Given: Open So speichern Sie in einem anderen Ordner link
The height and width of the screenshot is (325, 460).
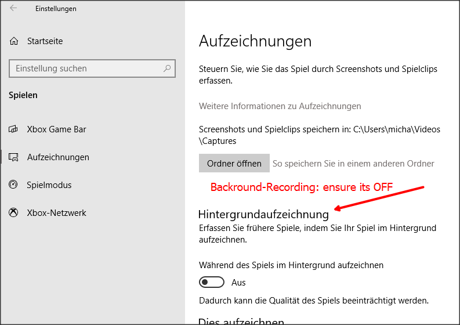Looking at the screenshot, I should pyautogui.click(x=353, y=164).
